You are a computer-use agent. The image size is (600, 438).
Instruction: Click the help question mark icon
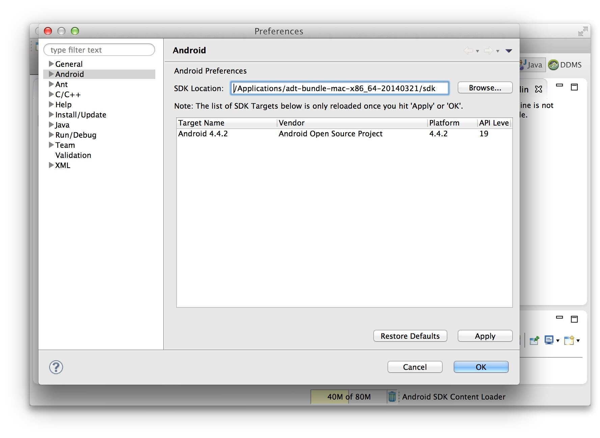pyautogui.click(x=56, y=367)
